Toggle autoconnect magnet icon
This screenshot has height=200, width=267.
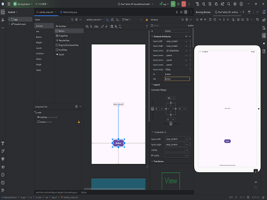[x=91, y=27]
